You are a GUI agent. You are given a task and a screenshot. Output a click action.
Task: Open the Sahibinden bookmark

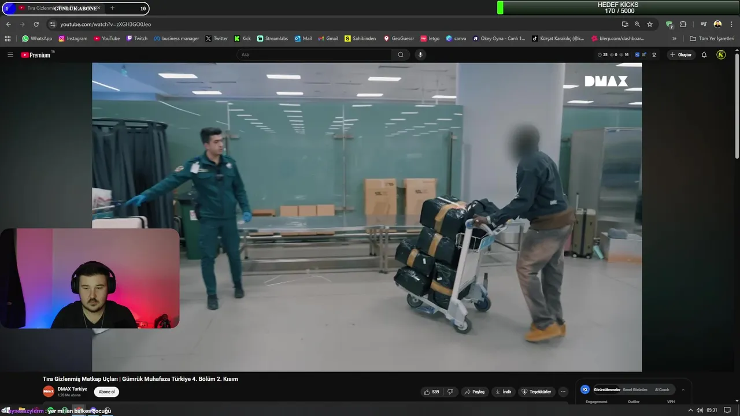point(360,39)
